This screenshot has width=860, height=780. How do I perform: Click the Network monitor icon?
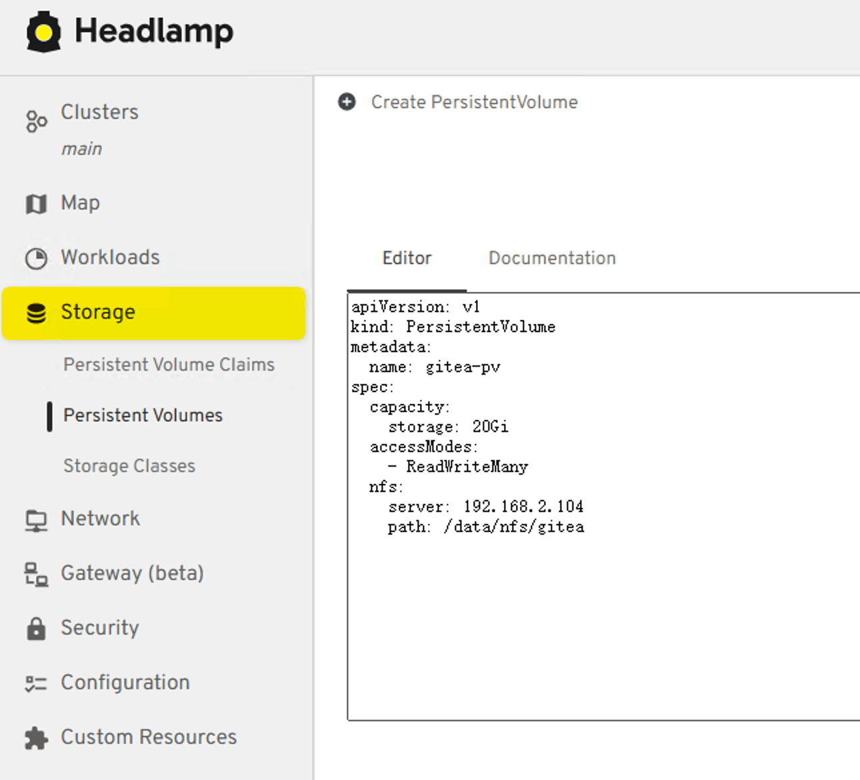pos(36,520)
